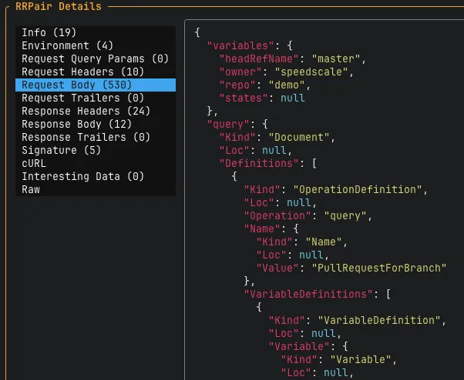Click the "Value" key
The width and height of the screenshot is (464, 380).
click(277, 268)
